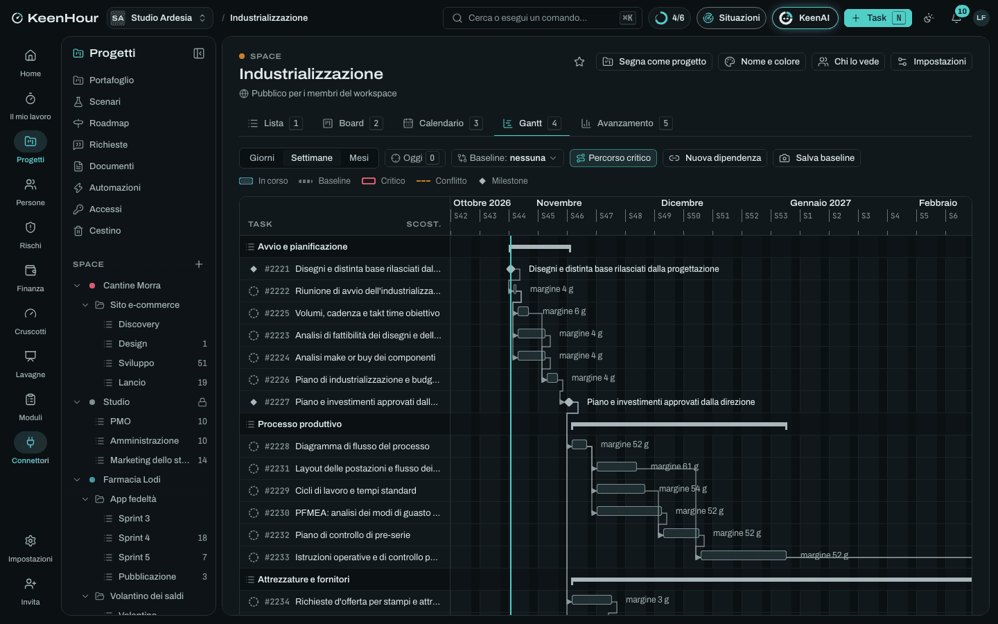Create a new Task button
Image resolution: width=998 pixels, height=624 pixels.
(x=877, y=18)
